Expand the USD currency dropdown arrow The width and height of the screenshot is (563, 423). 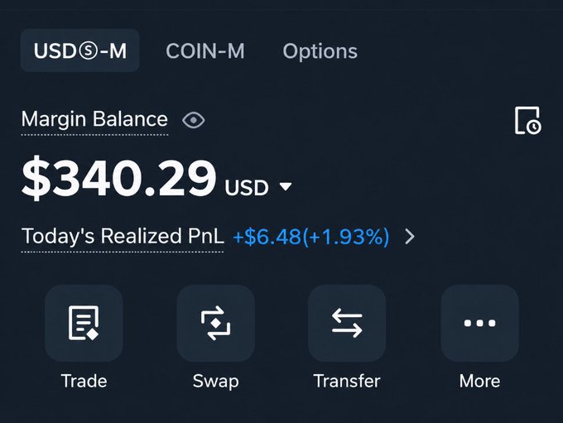click(286, 187)
